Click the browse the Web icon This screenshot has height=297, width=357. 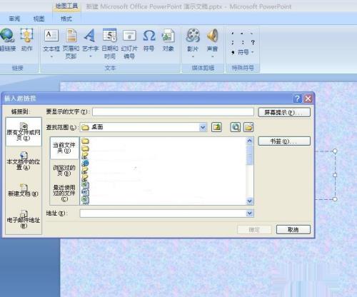(x=235, y=127)
